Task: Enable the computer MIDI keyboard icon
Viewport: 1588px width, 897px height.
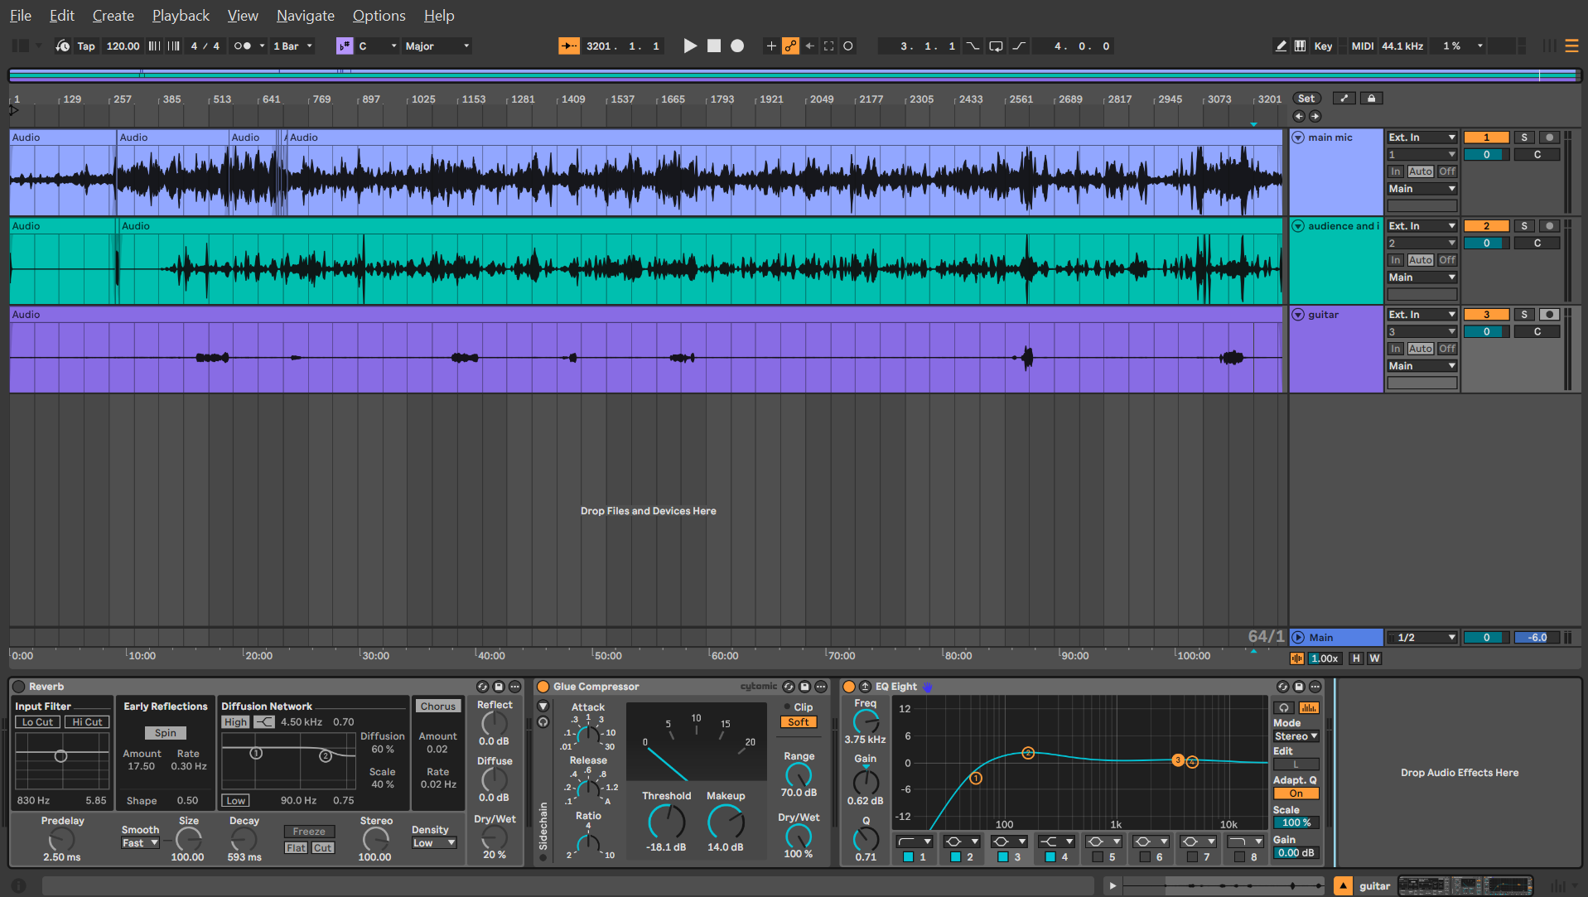Action: click(1300, 46)
